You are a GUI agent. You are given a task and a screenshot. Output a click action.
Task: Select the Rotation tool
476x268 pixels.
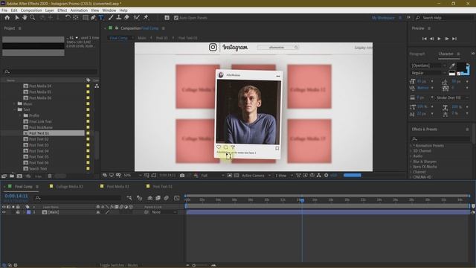tap(68, 18)
